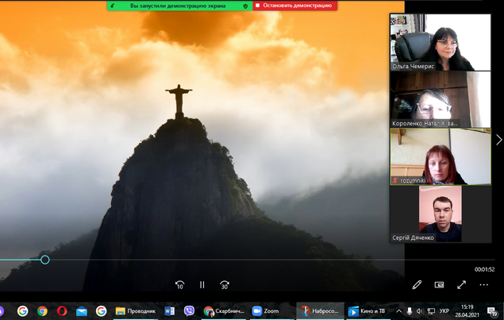
Task: Select Сергій Дяченко video thumbnail
Action: click(441, 214)
